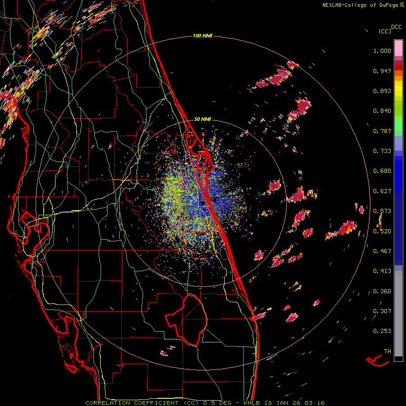Click the 1.000 legend value
Image resolution: width=406 pixels, height=406 pixels.
382,51
